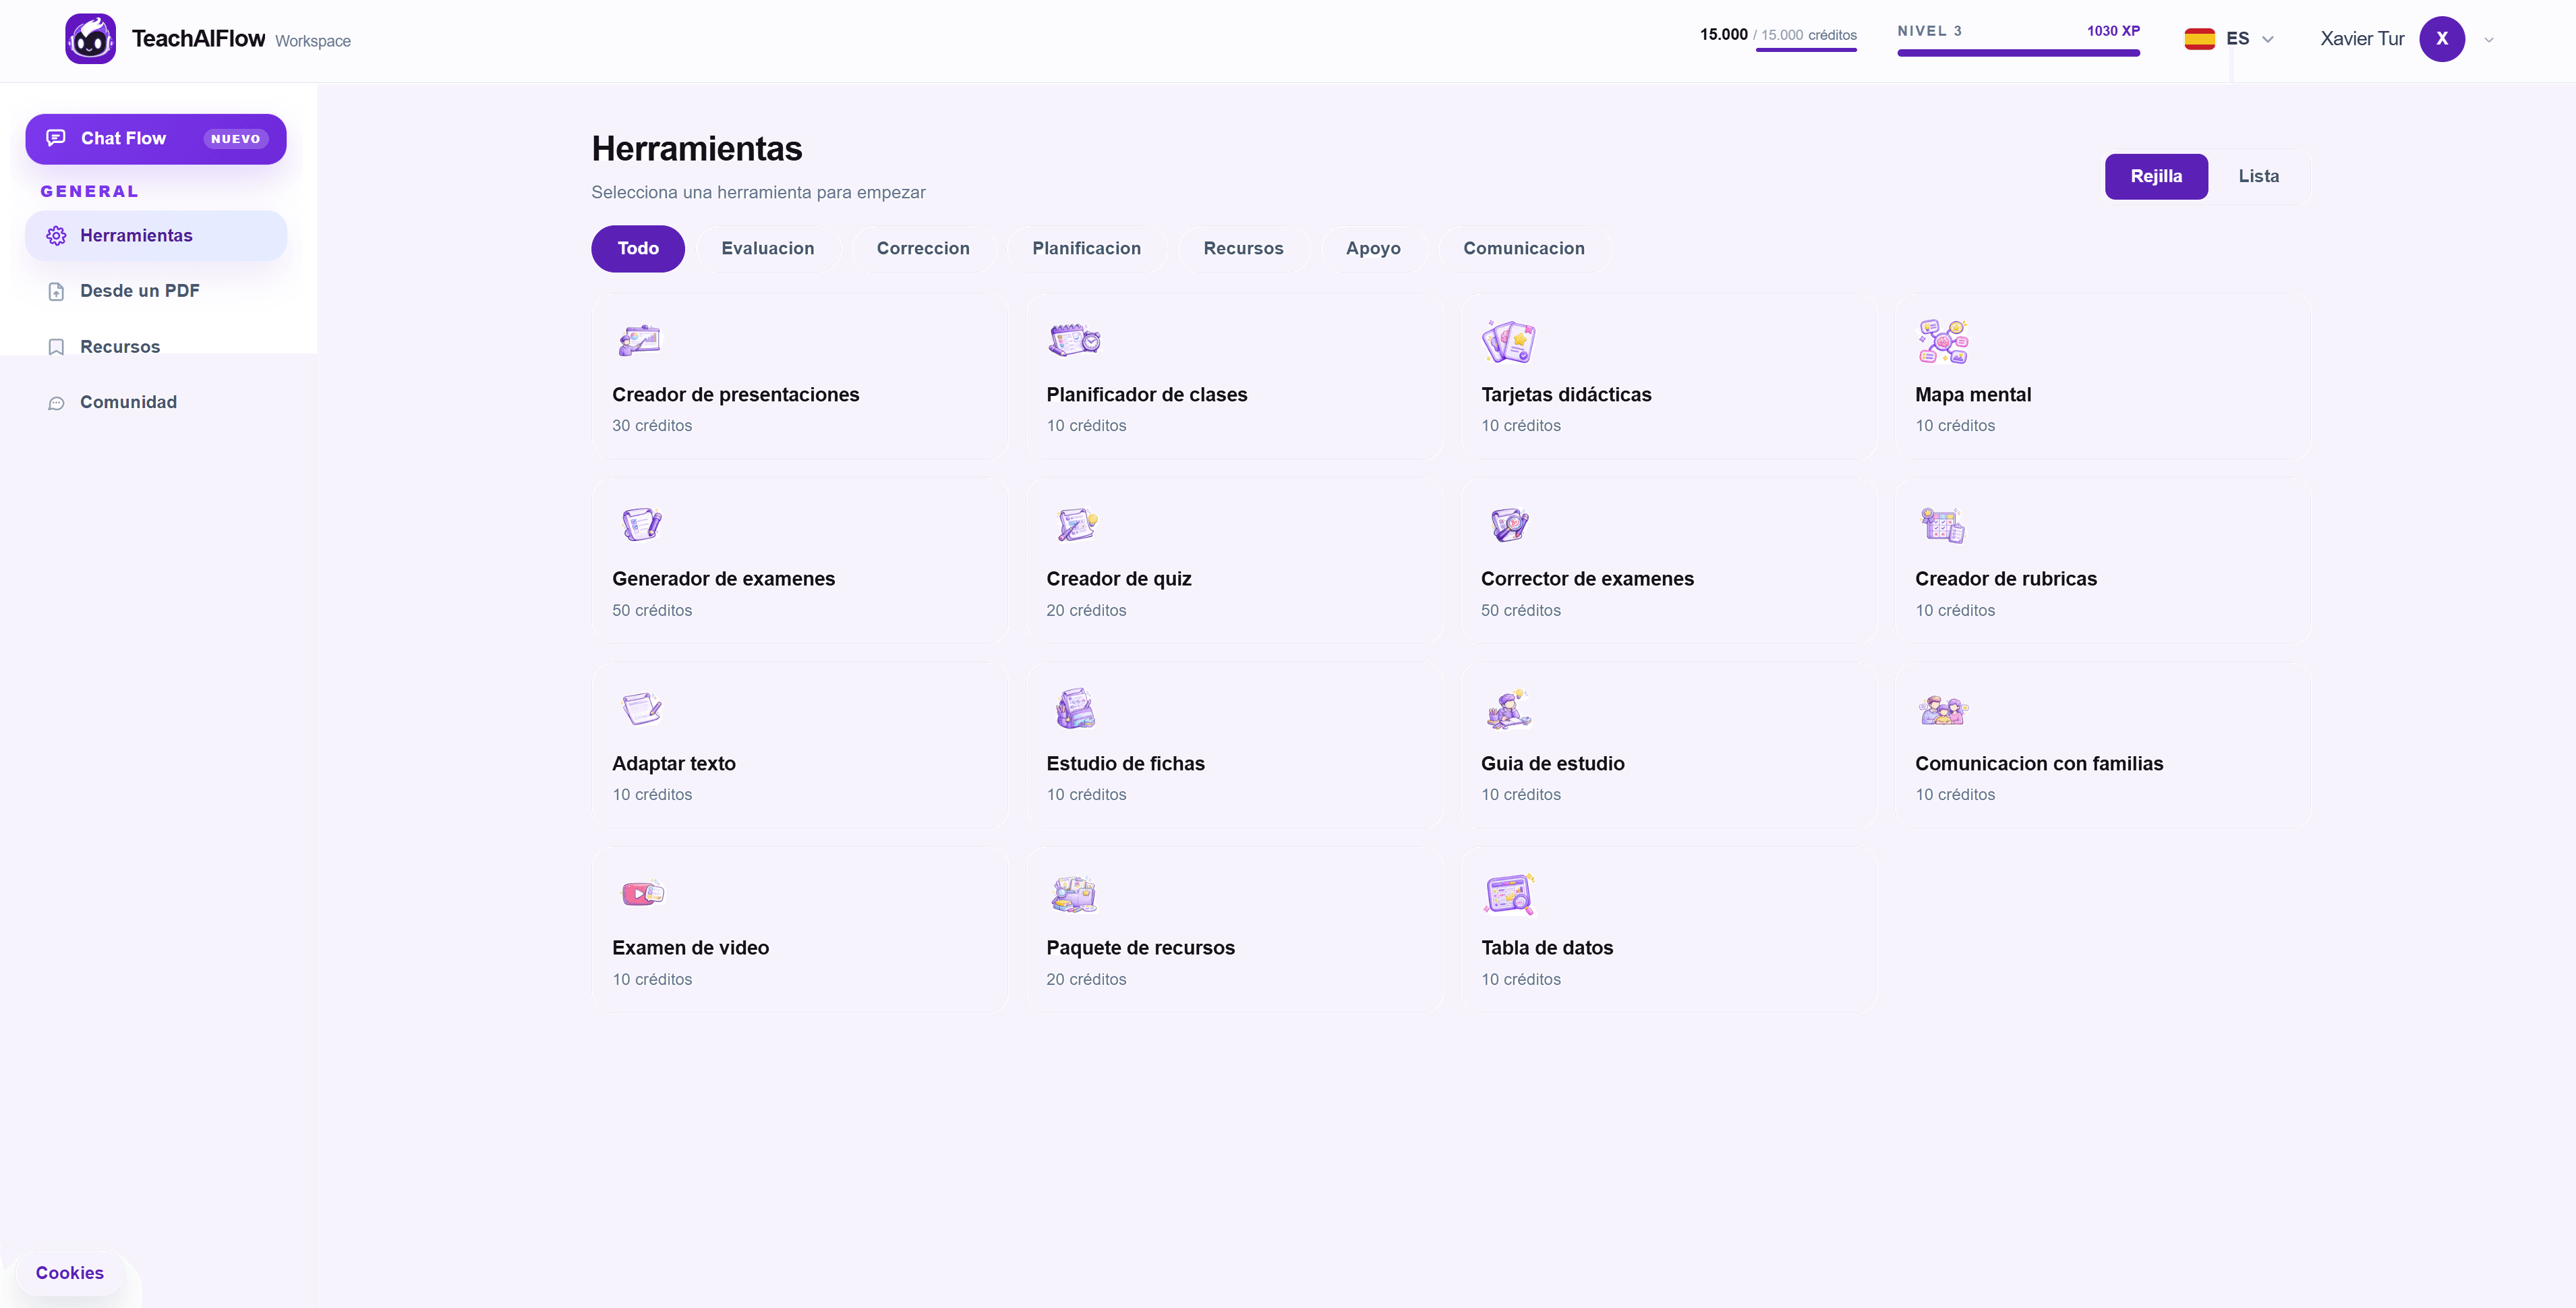Select the Tarjetas didácticas card icon

click(1508, 341)
